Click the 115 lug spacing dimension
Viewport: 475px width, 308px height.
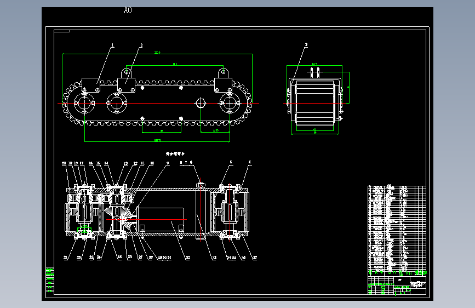(175, 64)
